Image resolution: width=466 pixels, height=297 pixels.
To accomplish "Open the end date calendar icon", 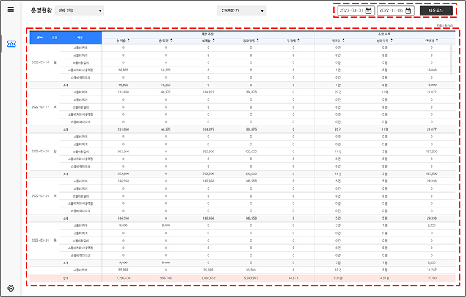I will (409, 11).
